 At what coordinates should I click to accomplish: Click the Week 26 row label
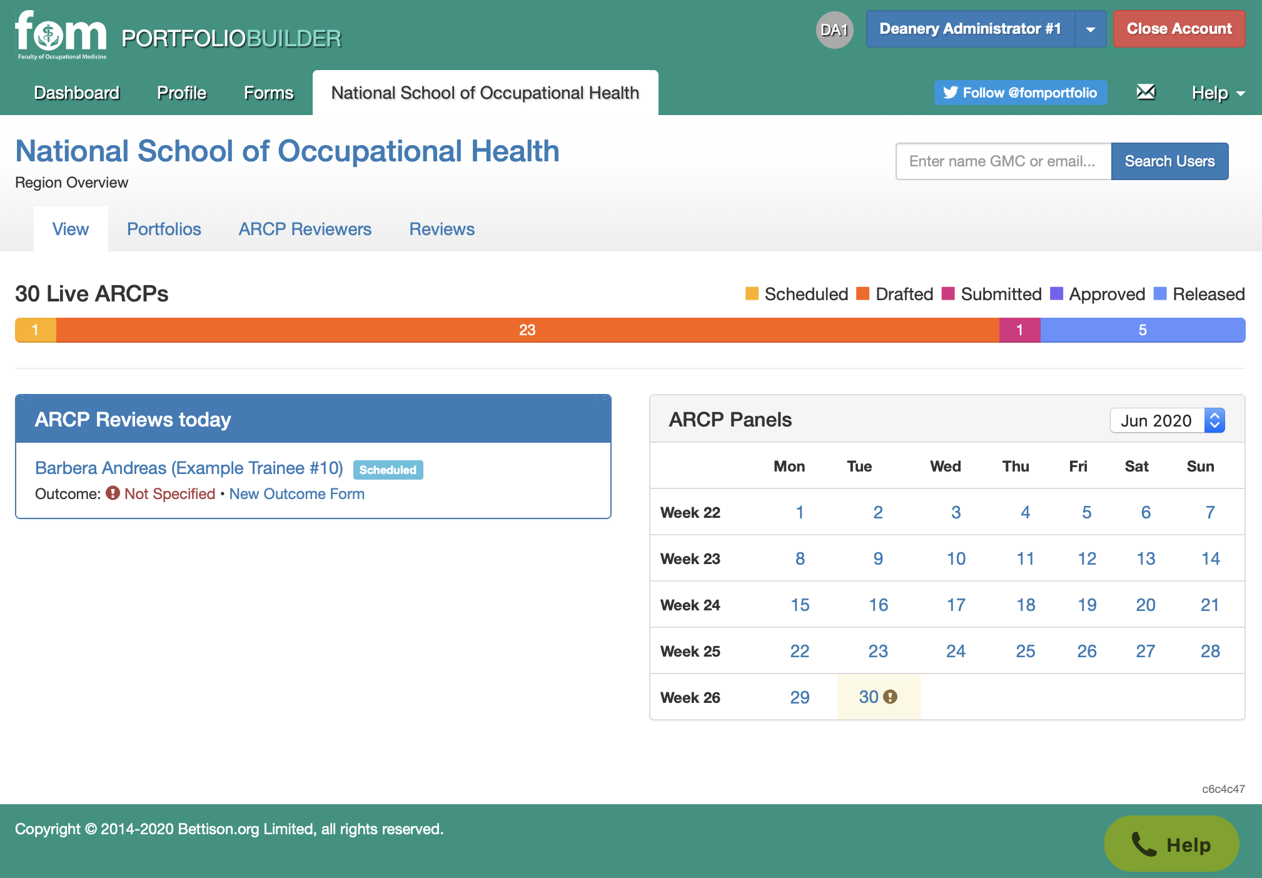[690, 697]
